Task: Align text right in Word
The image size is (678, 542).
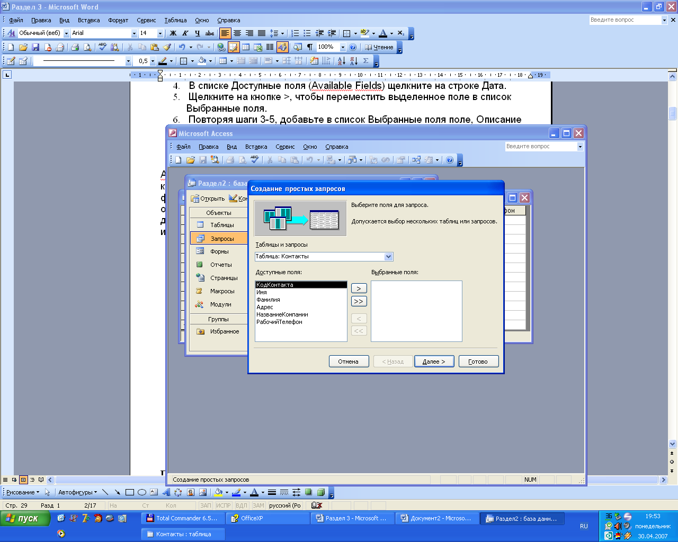Action: pos(249,33)
